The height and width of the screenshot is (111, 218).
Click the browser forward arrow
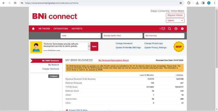(9, 3)
